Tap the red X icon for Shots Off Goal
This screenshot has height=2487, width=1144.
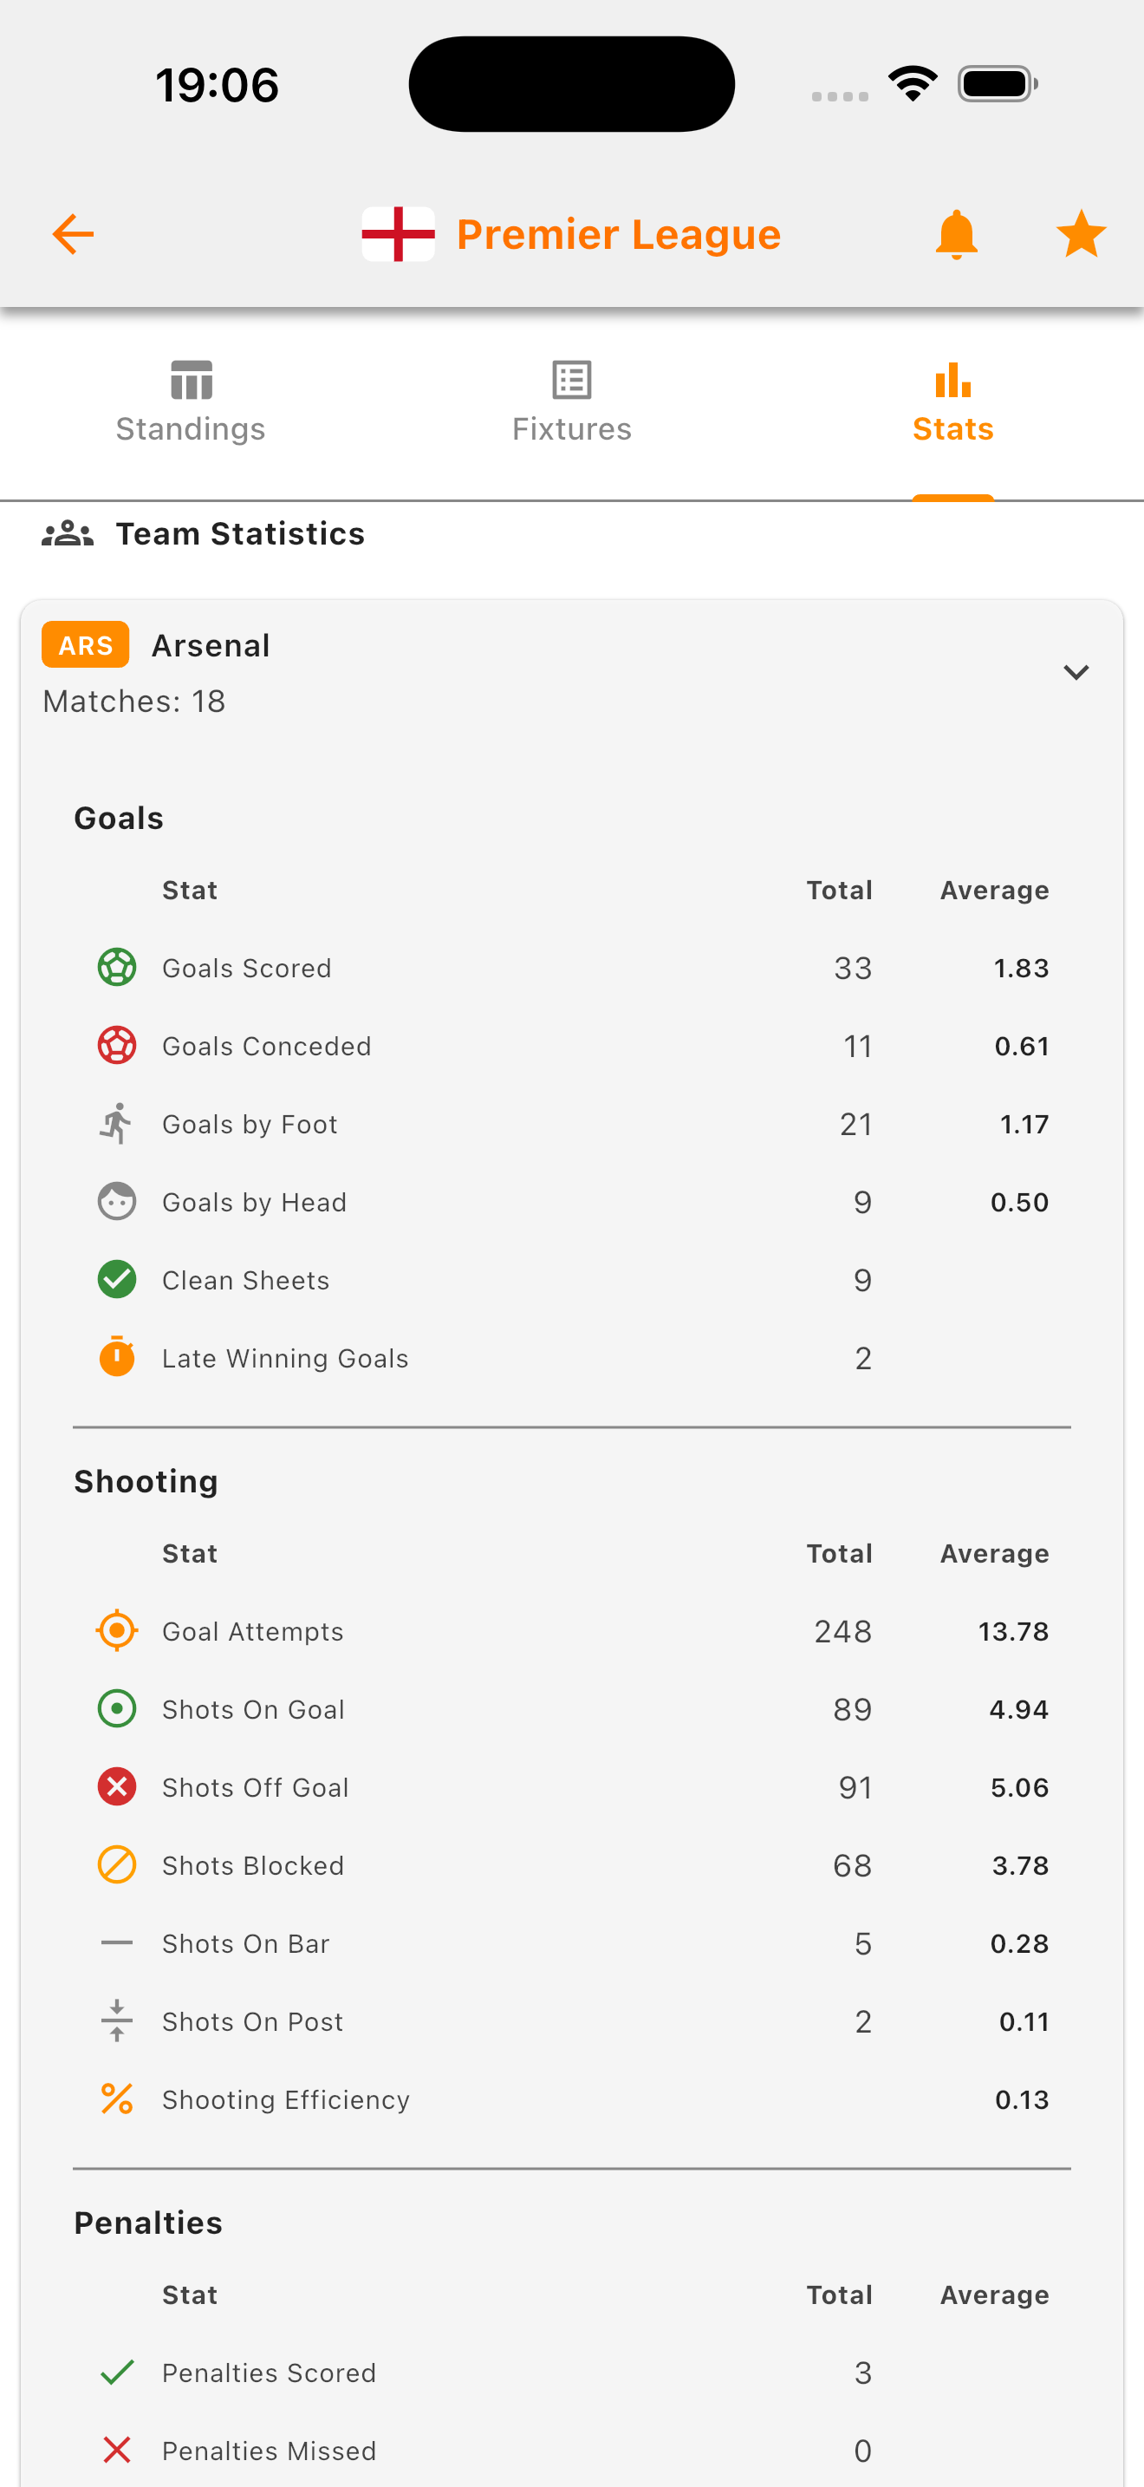click(x=116, y=1787)
